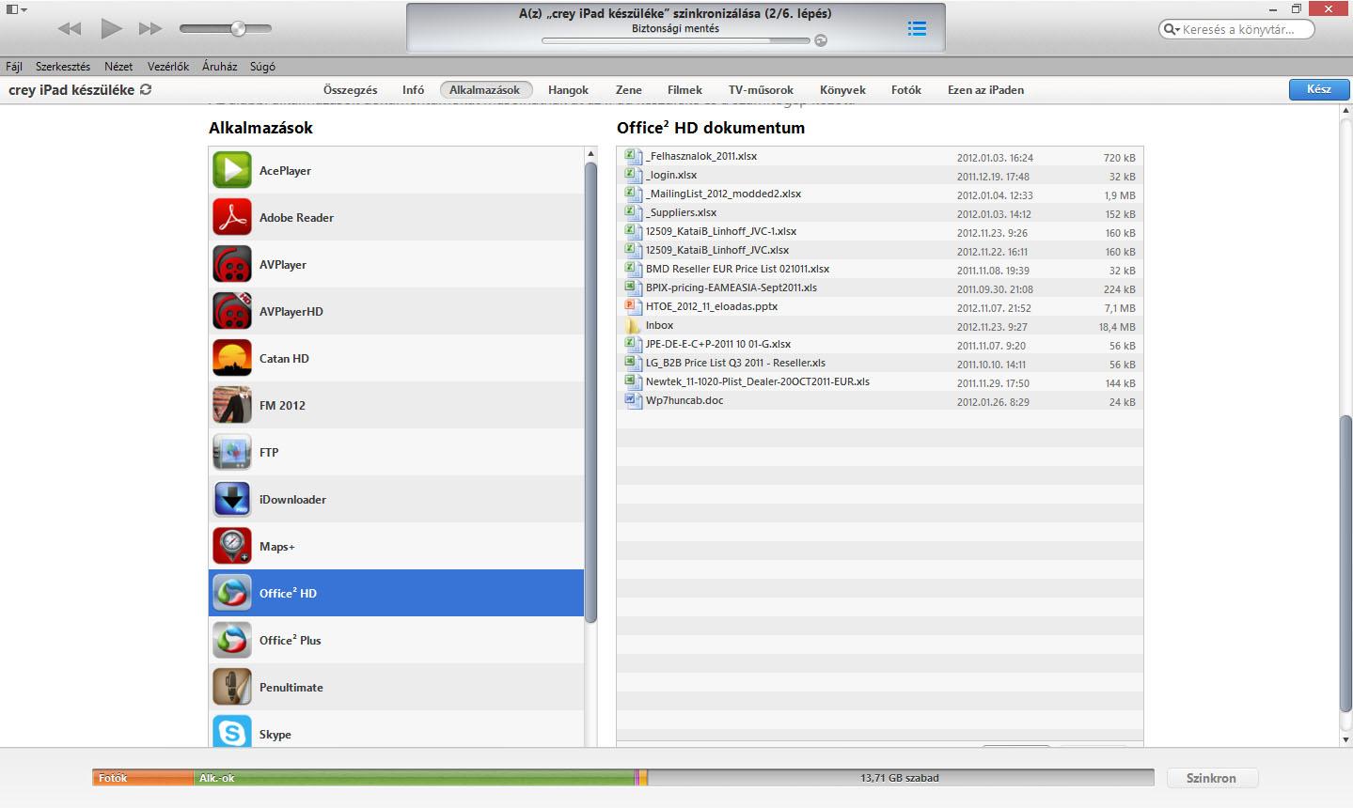
Task: Switch to the Összegzés tab
Action: (350, 90)
